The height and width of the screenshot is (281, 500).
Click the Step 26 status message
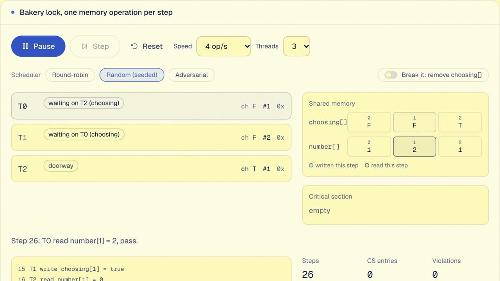coord(75,241)
